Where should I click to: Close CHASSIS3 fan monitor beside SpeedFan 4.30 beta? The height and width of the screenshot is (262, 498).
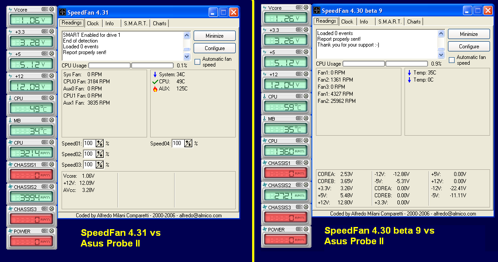tap(306, 207)
